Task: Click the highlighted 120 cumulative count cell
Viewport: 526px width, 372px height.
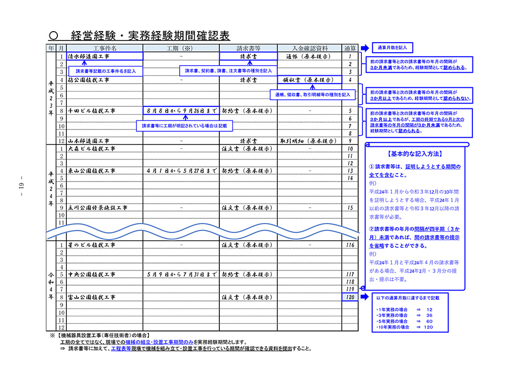Action: tap(350, 297)
